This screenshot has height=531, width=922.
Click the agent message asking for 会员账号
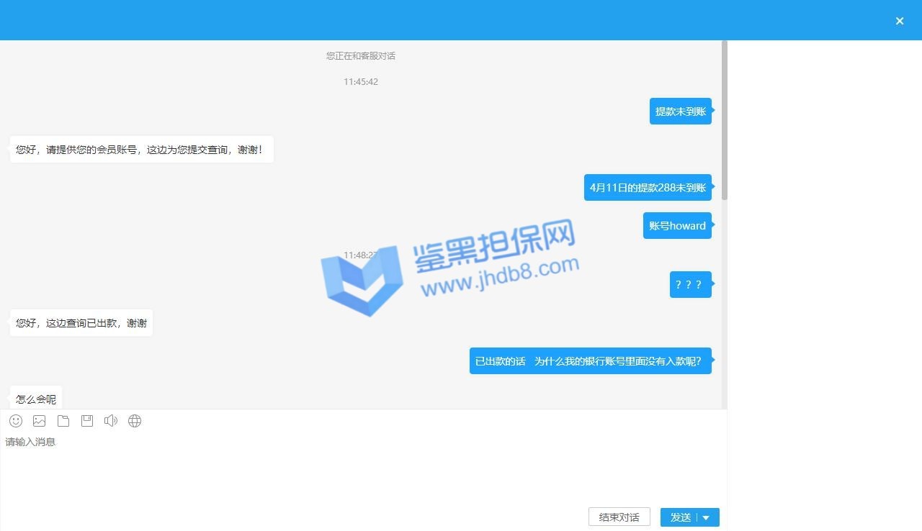[x=141, y=150]
